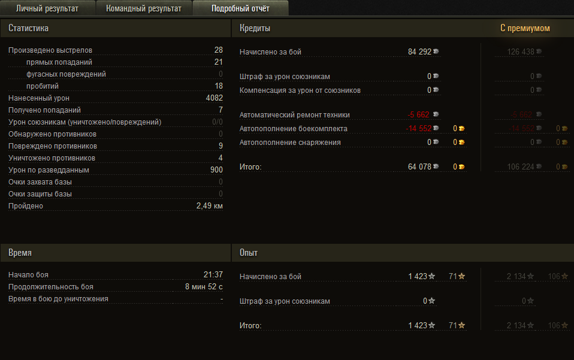Click the Обнаружено противников row

tap(116, 134)
